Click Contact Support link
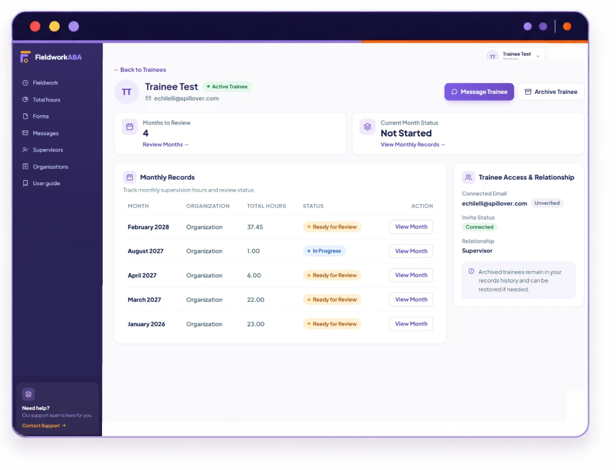The image size is (616, 470). click(x=44, y=426)
